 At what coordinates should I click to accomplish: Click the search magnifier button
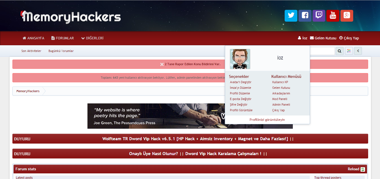click(340, 51)
